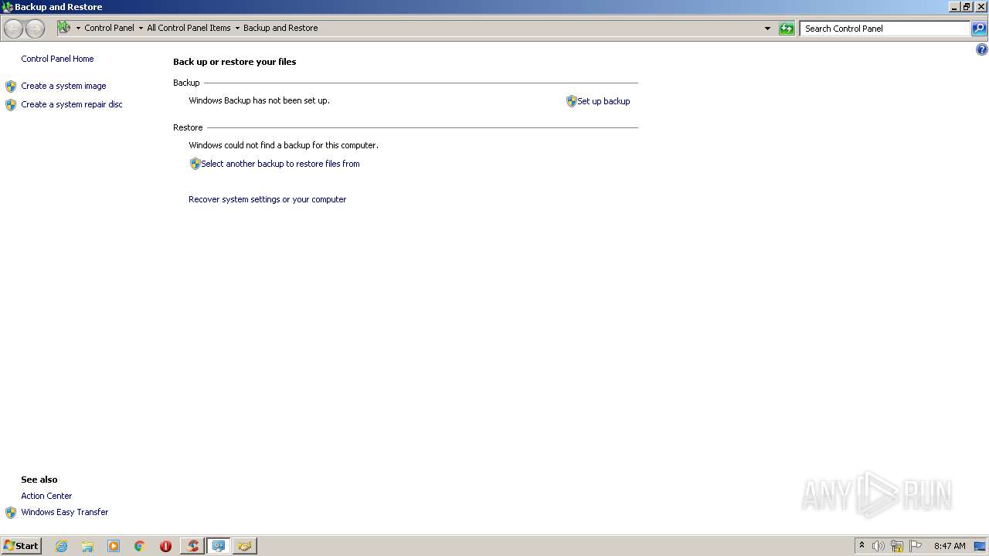Click 'Windows Backup has not been set up.' text
This screenshot has height=556, width=989.
click(x=259, y=100)
